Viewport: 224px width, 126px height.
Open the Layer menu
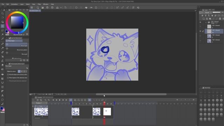[22, 4]
